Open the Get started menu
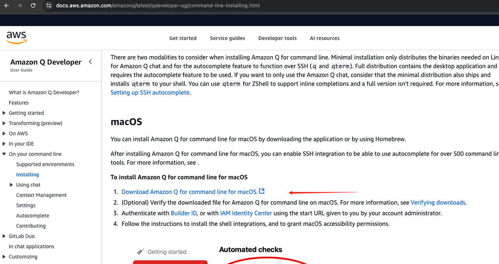This screenshot has width=499, height=264. point(183,38)
